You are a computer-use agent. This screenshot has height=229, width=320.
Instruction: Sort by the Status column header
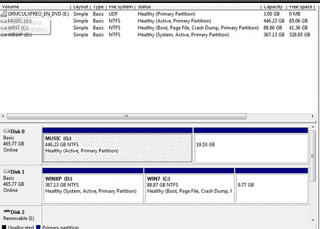point(198,7)
